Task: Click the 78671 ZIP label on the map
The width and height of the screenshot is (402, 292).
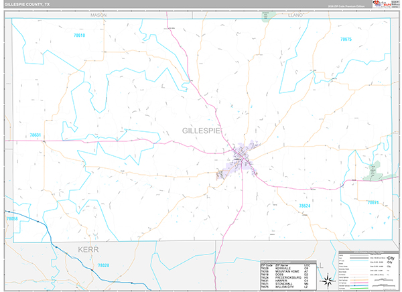Action: (373, 202)
